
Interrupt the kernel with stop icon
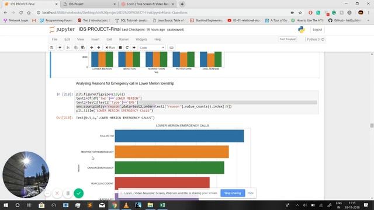coord(120,48)
